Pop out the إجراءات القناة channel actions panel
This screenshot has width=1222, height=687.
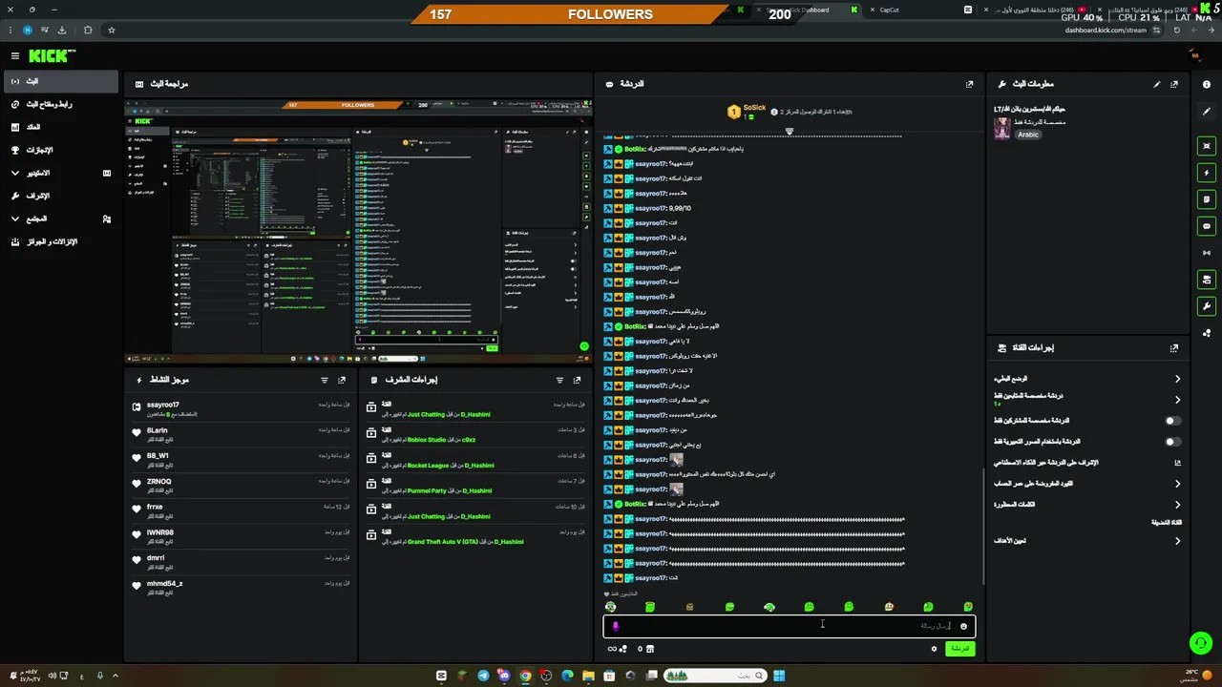pyautogui.click(x=1174, y=348)
